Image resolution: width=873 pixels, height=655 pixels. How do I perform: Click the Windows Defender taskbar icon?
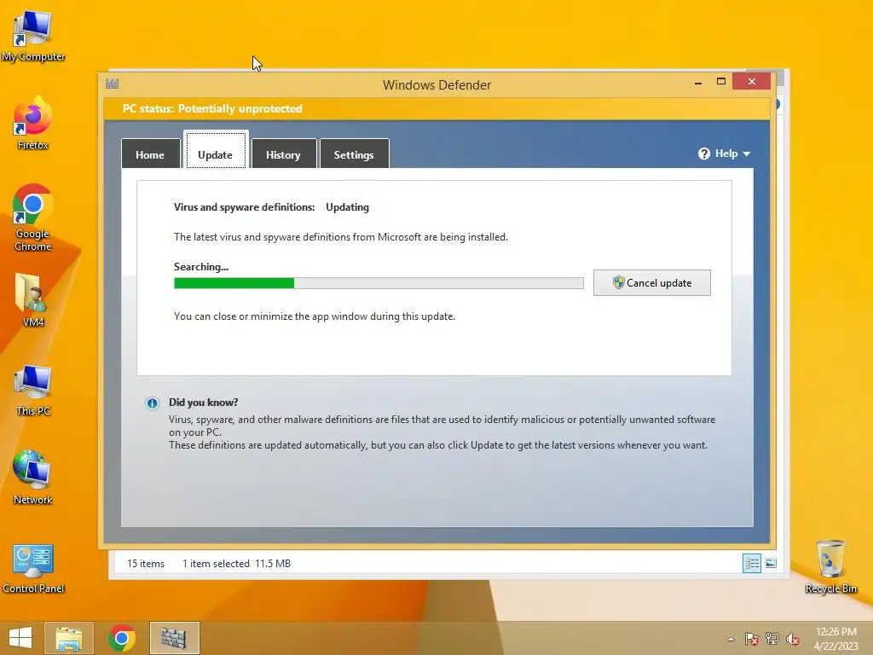click(x=174, y=638)
